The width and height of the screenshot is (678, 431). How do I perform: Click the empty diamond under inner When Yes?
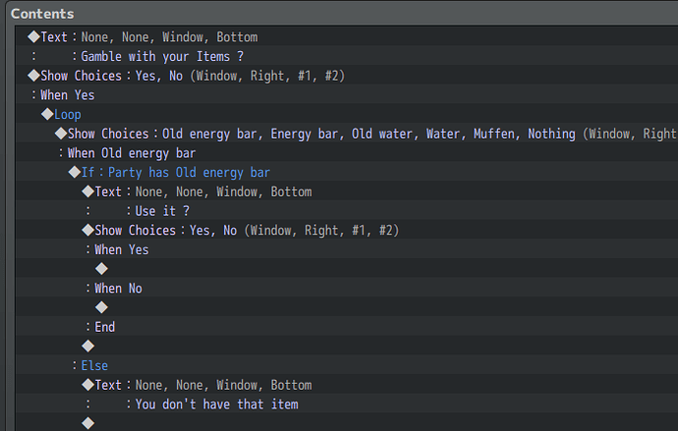(101, 269)
